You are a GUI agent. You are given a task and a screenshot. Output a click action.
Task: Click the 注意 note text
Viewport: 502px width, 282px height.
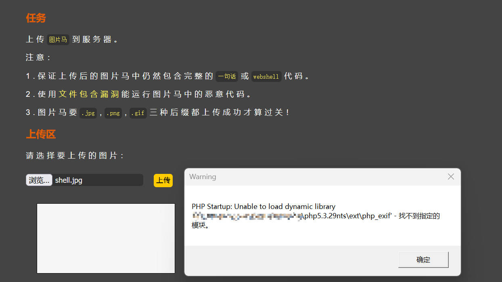coord(38,57)
